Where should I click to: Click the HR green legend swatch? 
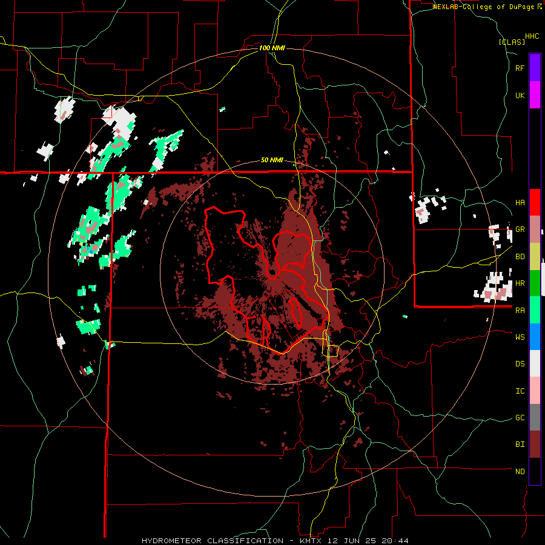click(535, 283)
